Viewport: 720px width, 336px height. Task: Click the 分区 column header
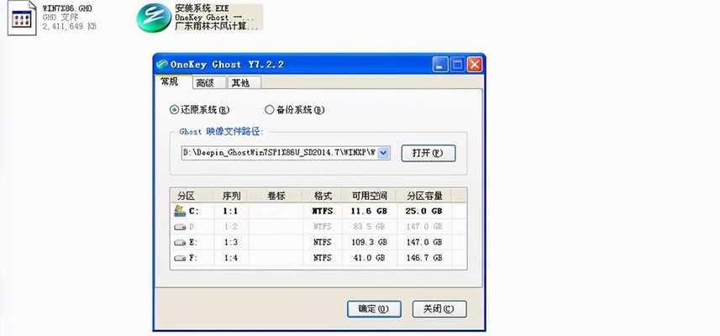pos(192,196)
